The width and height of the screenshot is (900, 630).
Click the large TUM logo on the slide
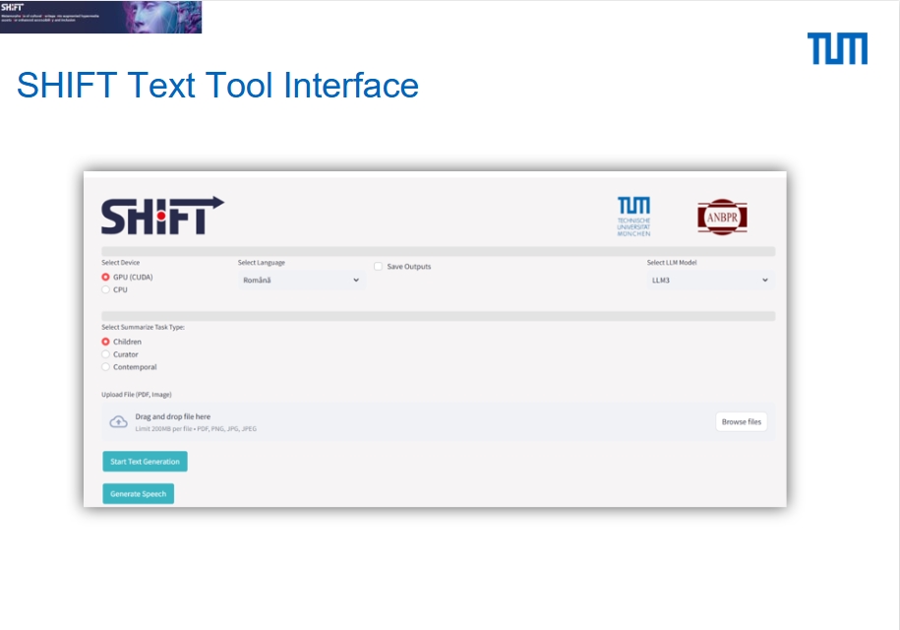pos(837,48)
